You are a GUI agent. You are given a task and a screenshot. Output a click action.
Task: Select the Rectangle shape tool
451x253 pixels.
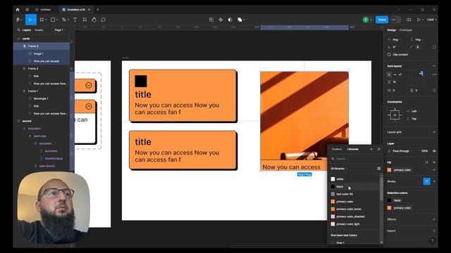(53, 20)
